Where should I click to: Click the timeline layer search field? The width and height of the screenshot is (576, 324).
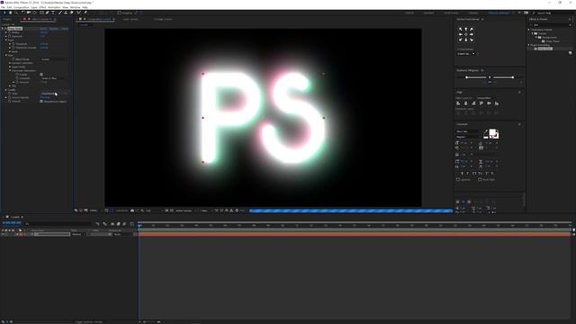click(58, 223)
